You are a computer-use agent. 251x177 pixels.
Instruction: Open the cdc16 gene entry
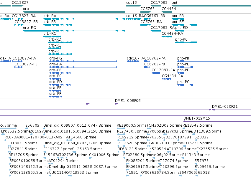[132, 3]
